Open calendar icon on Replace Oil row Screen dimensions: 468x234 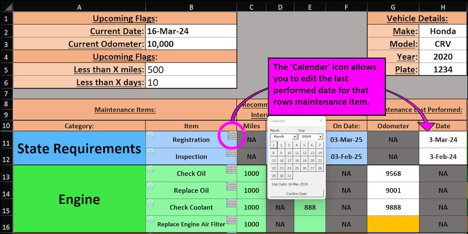232,186
